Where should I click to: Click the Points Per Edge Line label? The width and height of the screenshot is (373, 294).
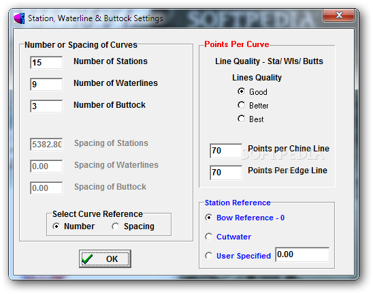click(x=288, y=171)
